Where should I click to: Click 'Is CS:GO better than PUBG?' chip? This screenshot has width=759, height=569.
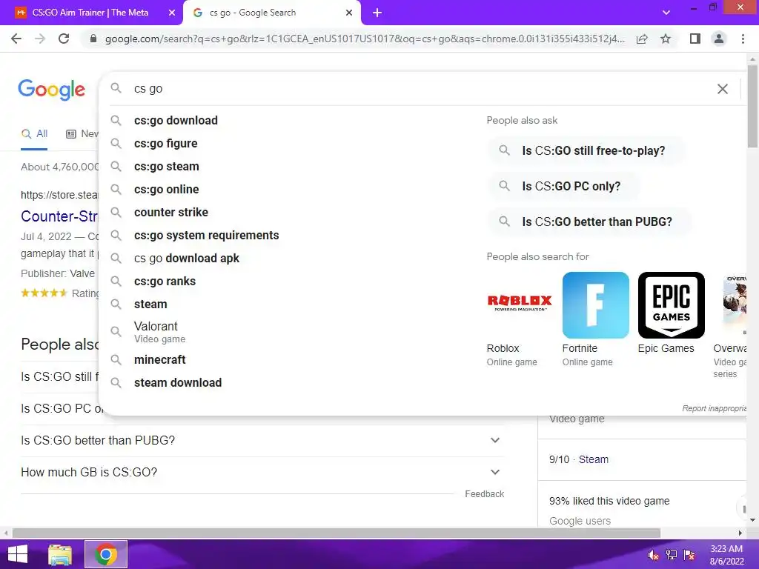(x=589, y=222)
